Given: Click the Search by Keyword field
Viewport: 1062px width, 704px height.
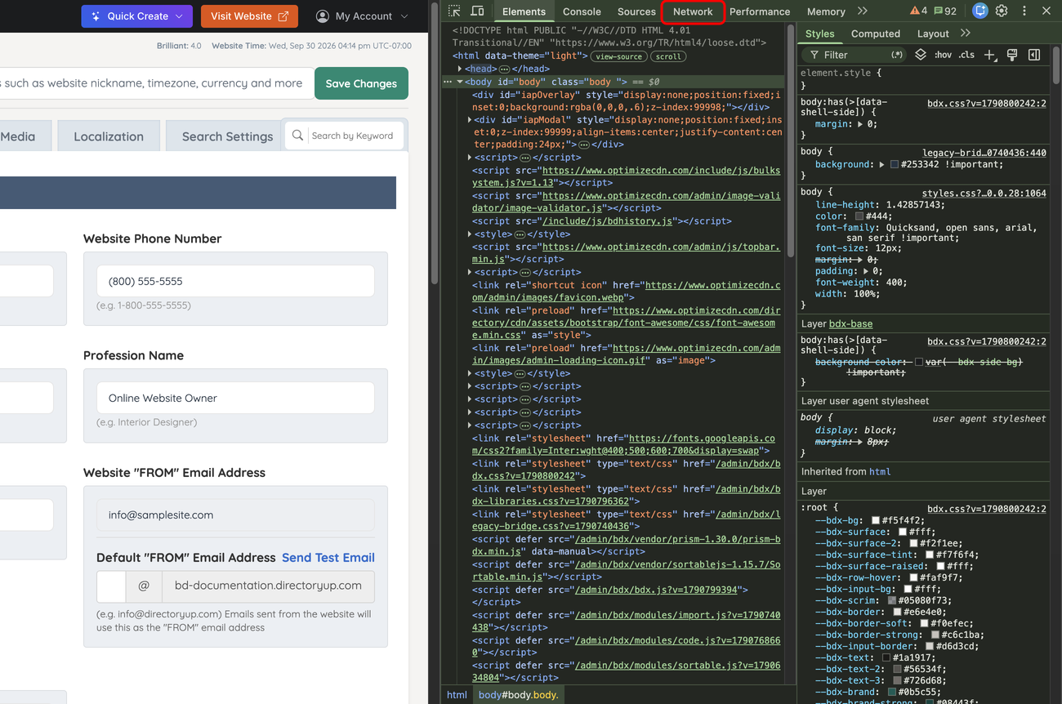Looking at the screenshot, I should coord(353,136).
